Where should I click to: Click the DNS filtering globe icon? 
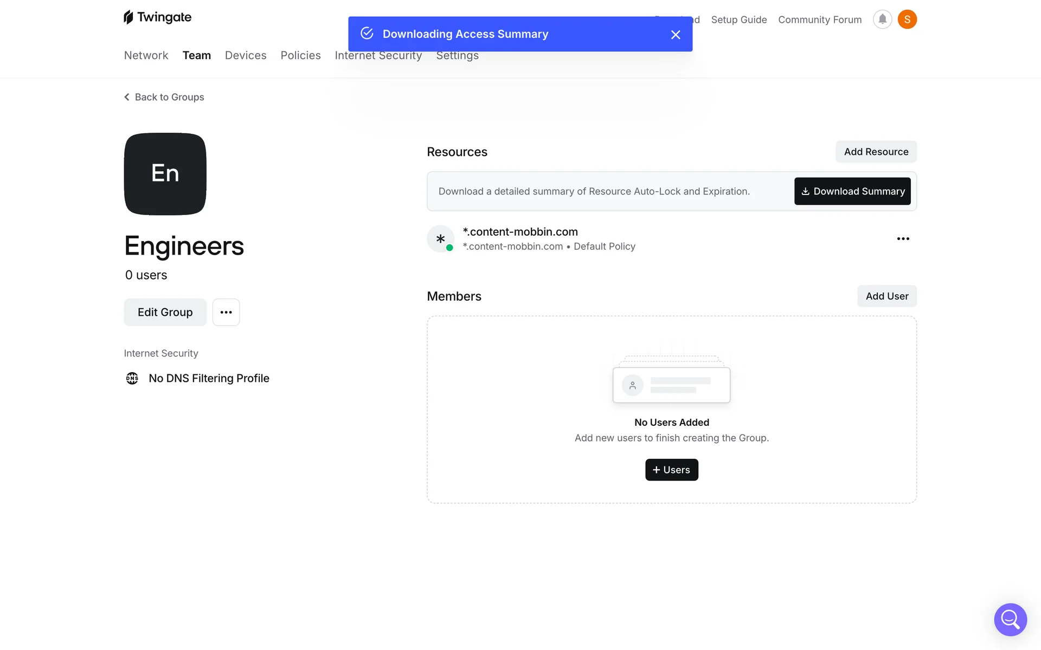pos(132,378)
